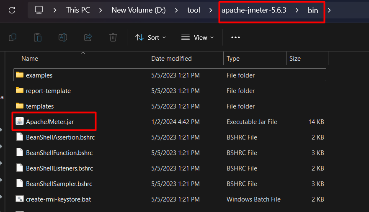The height and width of the screenshot is (212, 369).
Task: Select the ApacheJMeter.jar Java icon
Action: click(x=20, y=122)
